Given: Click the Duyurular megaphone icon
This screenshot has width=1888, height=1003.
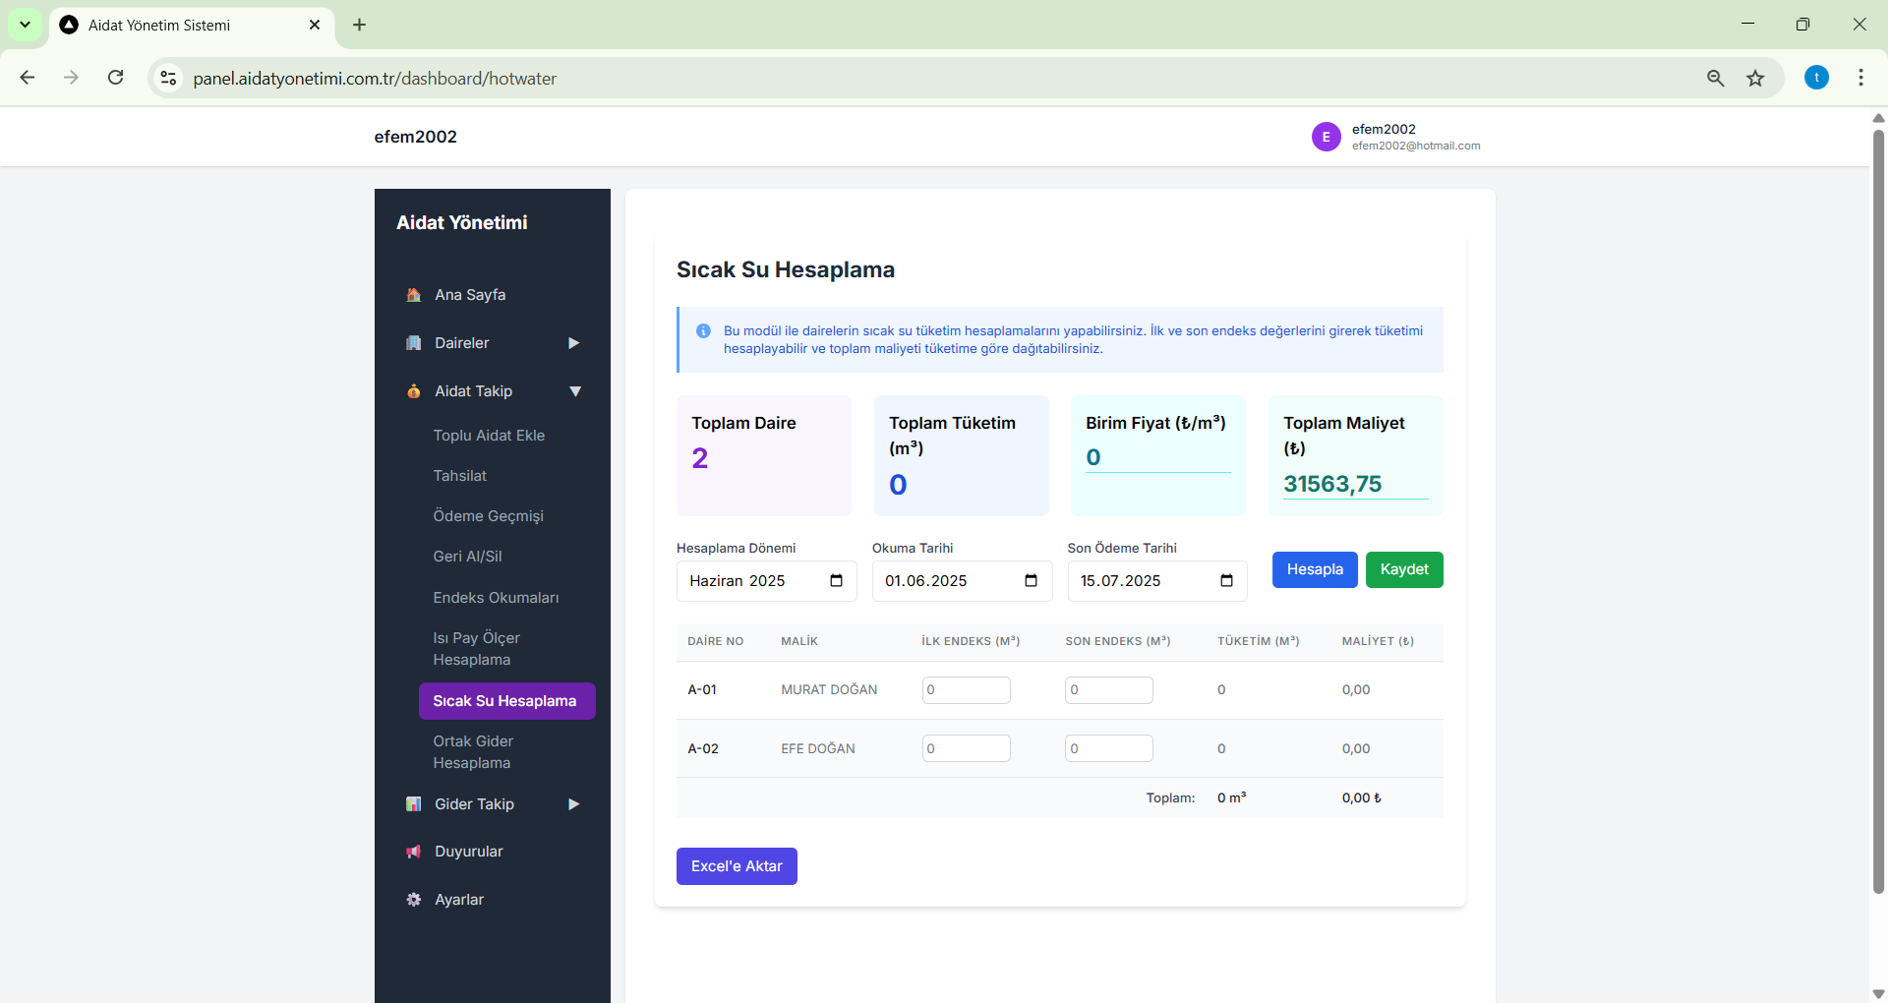Looking at the screenshot, I should click(414, 852).
